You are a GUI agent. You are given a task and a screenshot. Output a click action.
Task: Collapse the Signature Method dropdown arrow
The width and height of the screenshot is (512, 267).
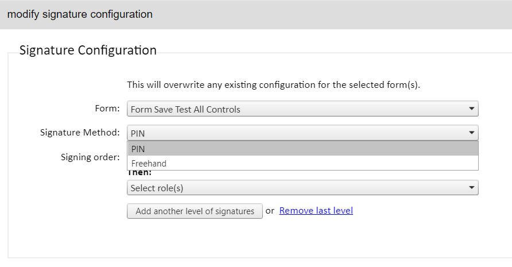coord(471,133)
